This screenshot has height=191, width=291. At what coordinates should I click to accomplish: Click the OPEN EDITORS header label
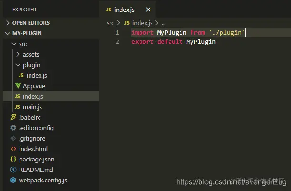click(31, 23)
